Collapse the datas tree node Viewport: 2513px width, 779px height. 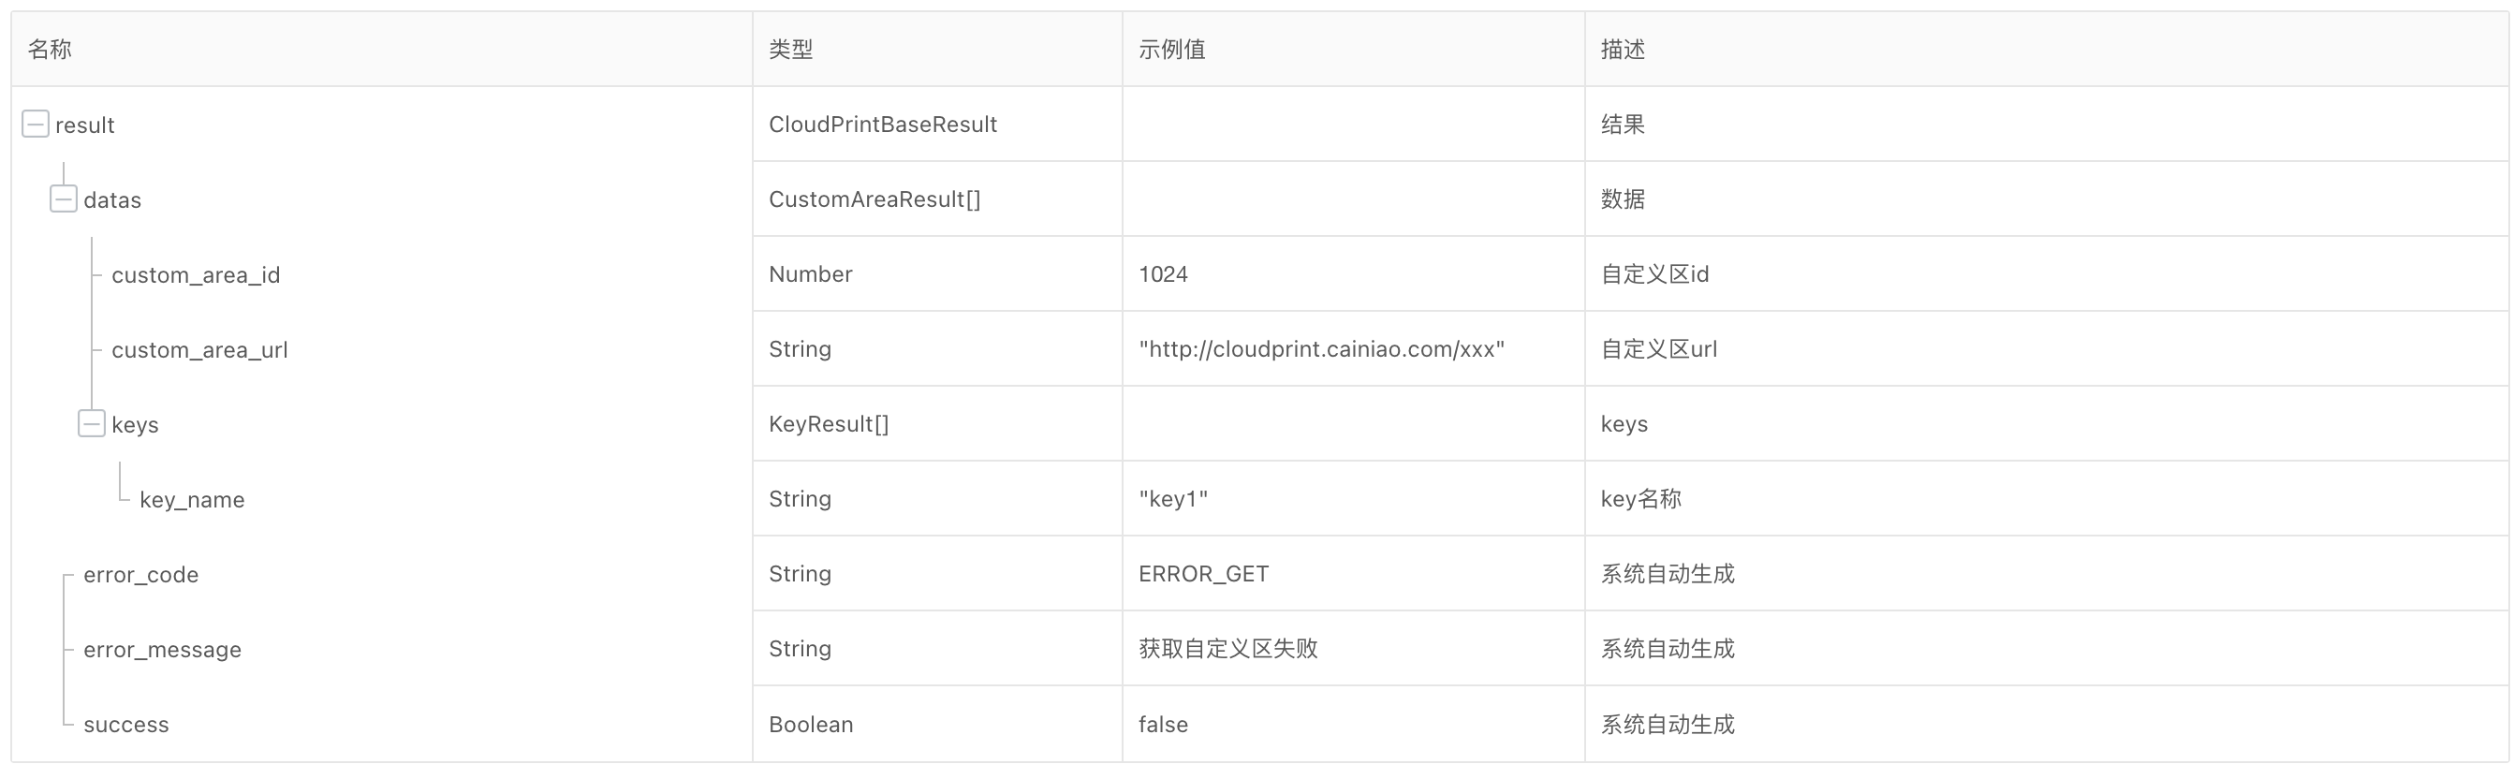coord(64,198)
